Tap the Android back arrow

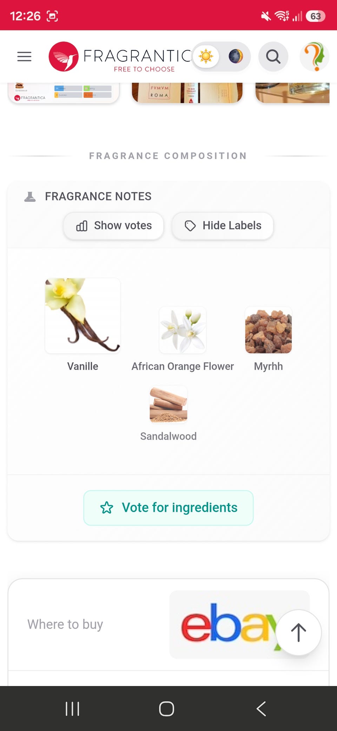(x=262, y=709)
